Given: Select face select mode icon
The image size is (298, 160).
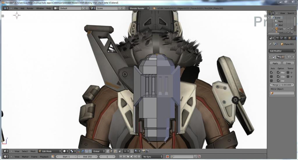Looking at the screenshot, I should click(115, 151).
